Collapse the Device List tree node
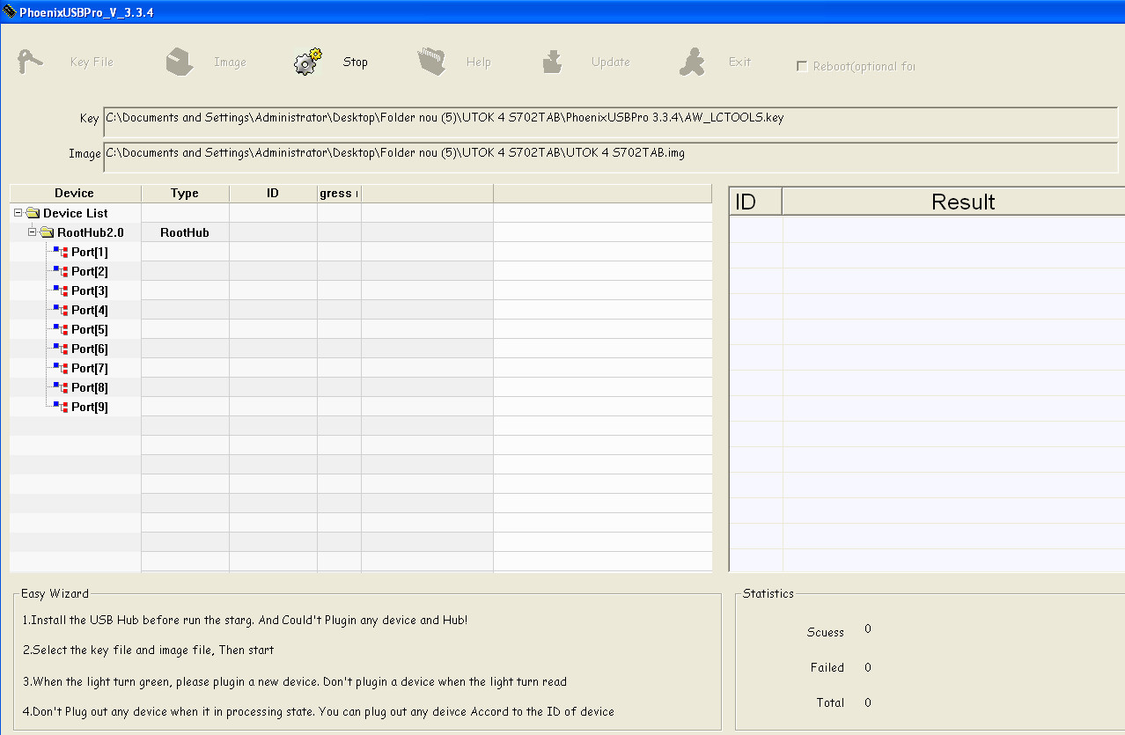Image resolution: width=1125 pixels, height=735 pixels. click(x=18, y=213)
